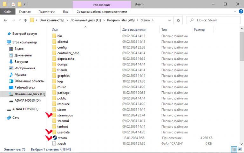
Task: Select the steamui folder name
Action: (x=63, y=121)
